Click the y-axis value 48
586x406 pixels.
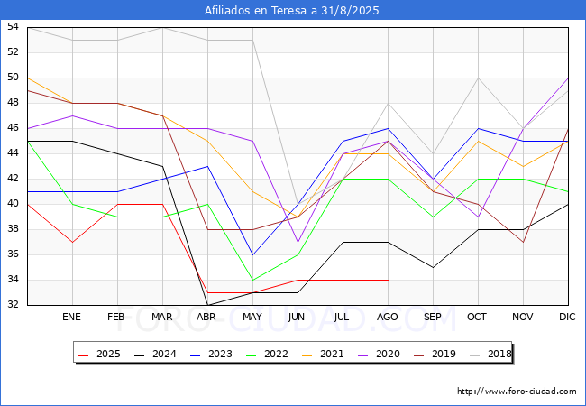coord(14,103)
